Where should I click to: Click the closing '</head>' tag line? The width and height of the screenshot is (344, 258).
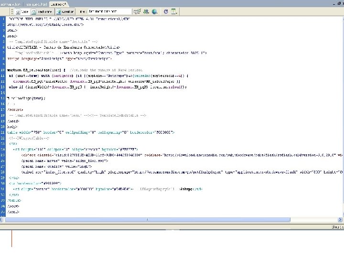coord(13,121)
